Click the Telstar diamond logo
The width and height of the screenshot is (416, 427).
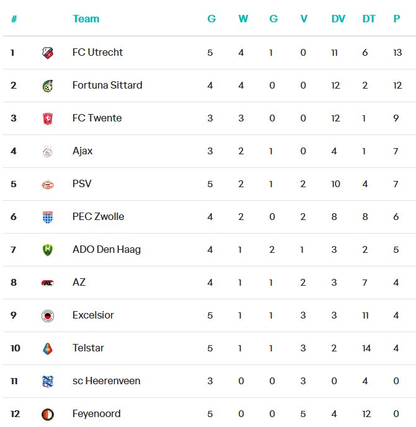(48, 349)
